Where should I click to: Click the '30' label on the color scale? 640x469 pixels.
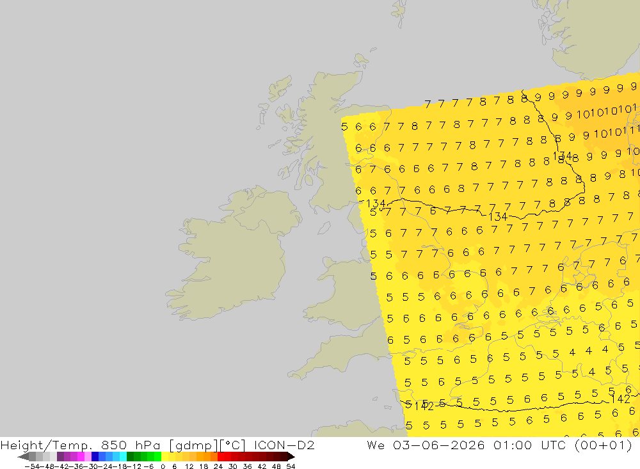pyautogui.click(x=233, y=466)
